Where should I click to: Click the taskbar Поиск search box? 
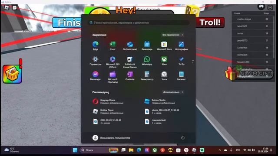pos(99,150)
